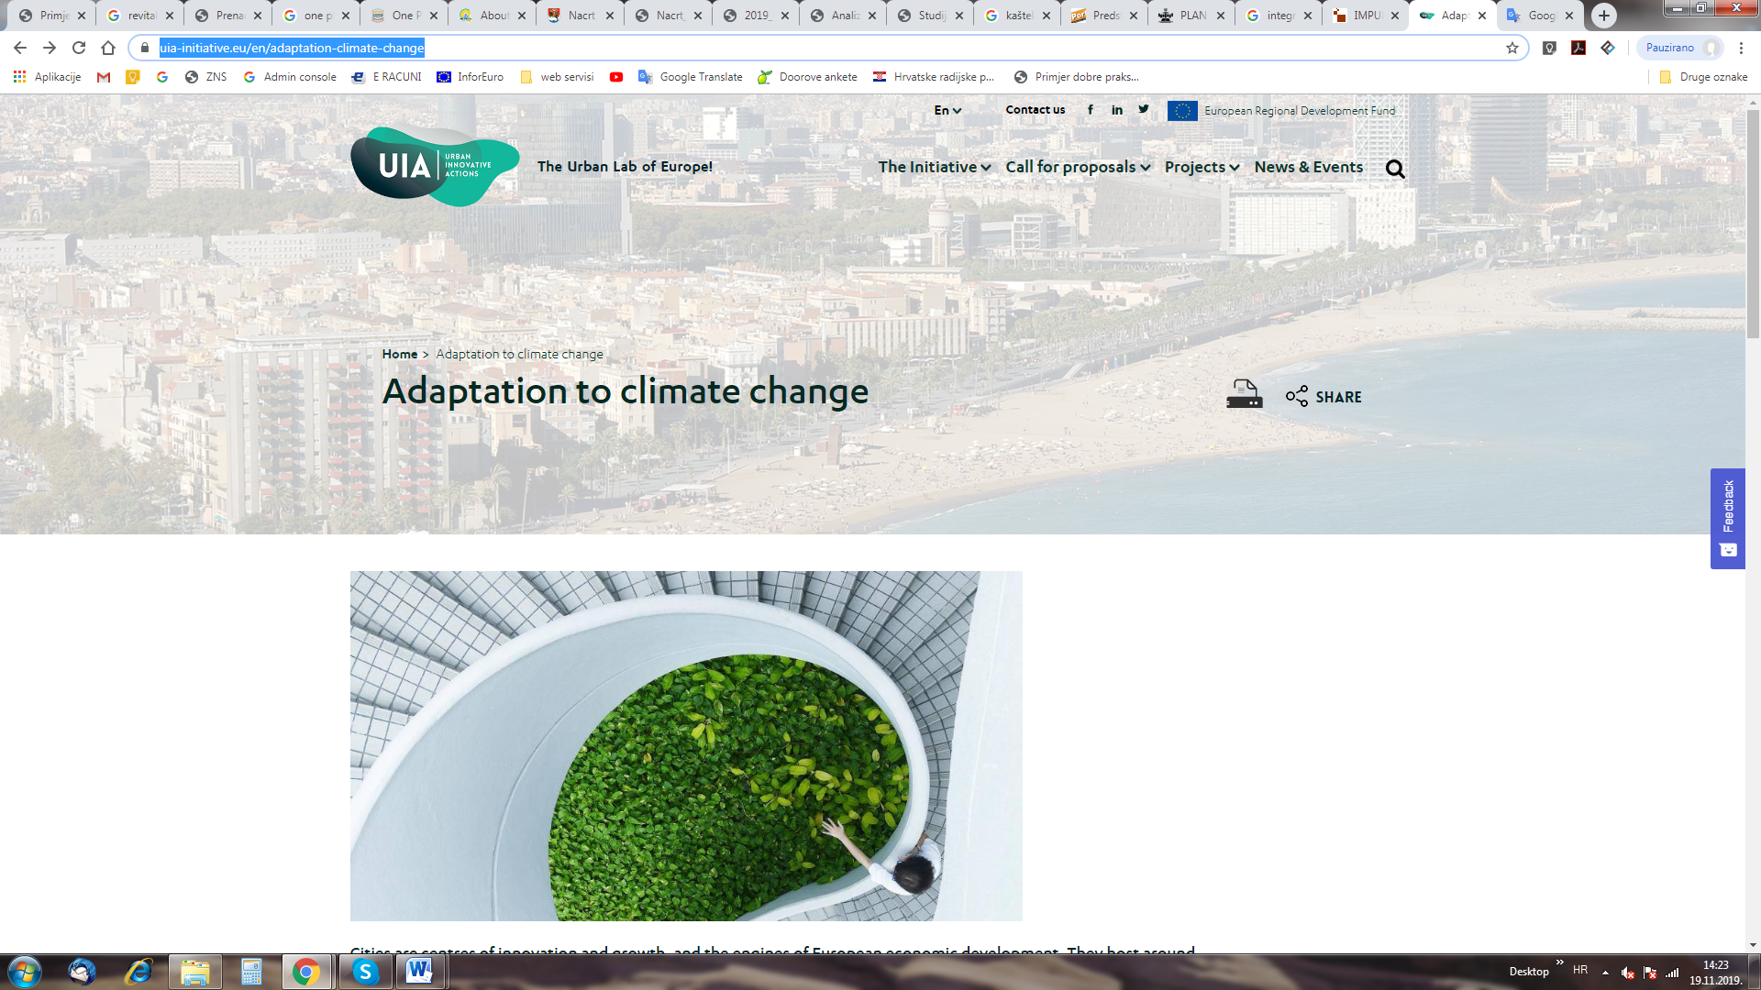Close the 'Adap' active tab
The width and height of the screenshot is (1761, 990).
click(x=1482, y=16)
